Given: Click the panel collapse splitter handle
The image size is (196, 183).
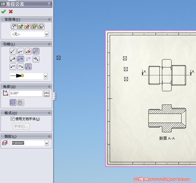Looking at the screenshot, I should pyautogui.click(x=55, y=96).
